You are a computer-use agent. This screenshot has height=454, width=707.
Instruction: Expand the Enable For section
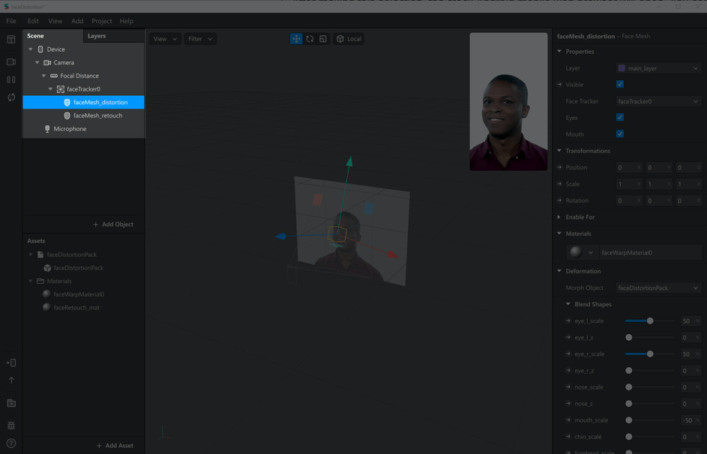point(559,217)
